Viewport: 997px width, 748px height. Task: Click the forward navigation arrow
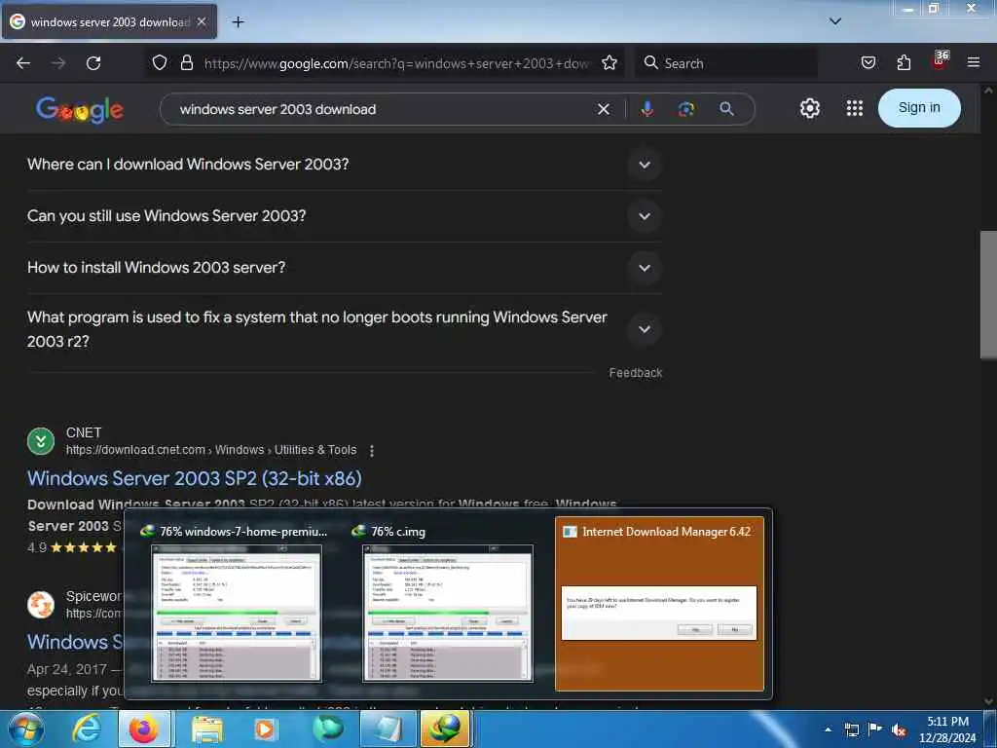[58, 63]
